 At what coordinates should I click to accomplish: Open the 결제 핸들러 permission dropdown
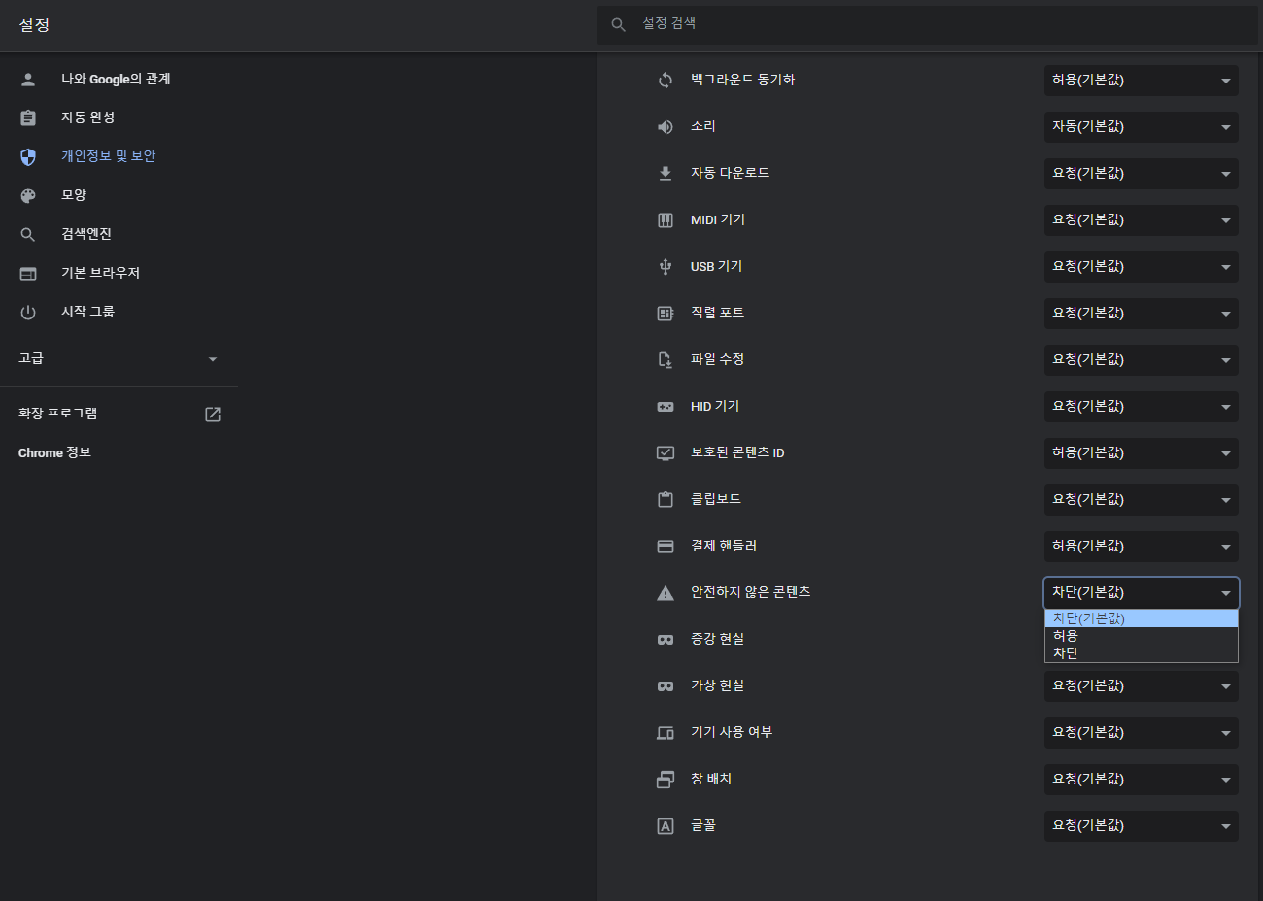pos(1142,547)
